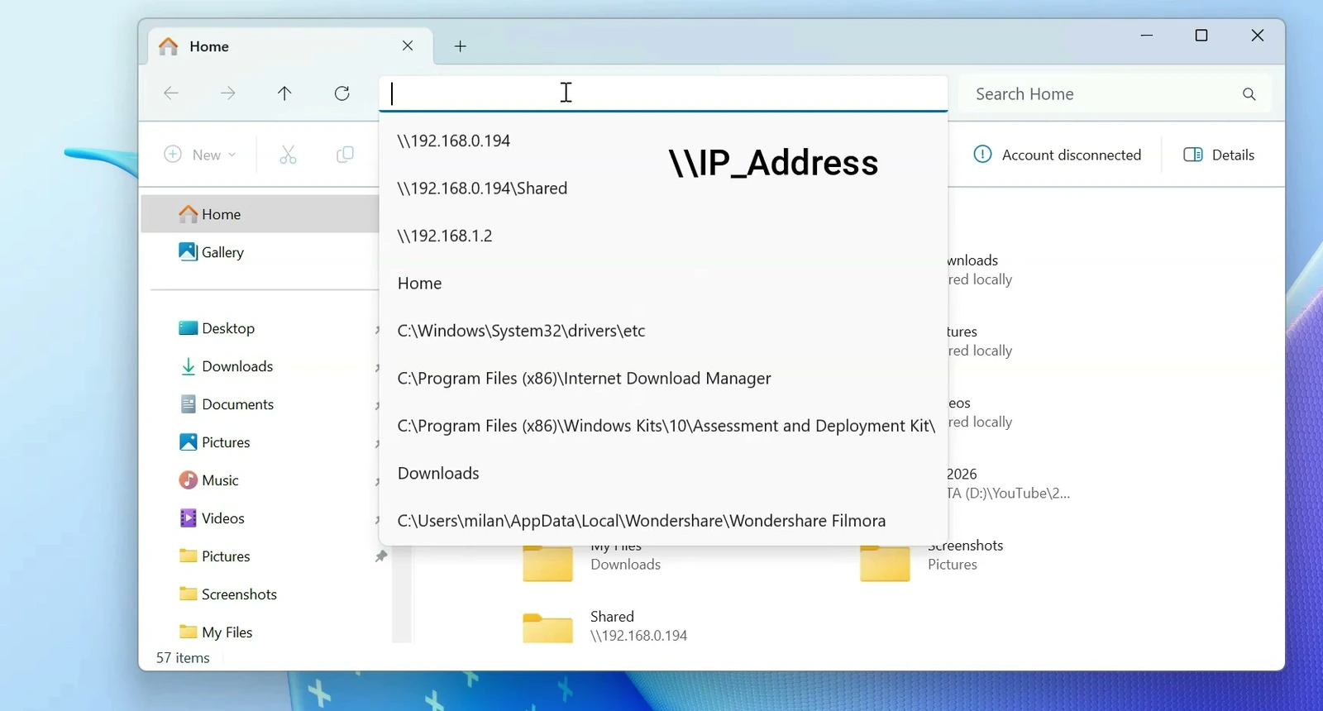This screenshot has width=1323, height=711.
Task: Select the Home tab
Action: (291, 46)
